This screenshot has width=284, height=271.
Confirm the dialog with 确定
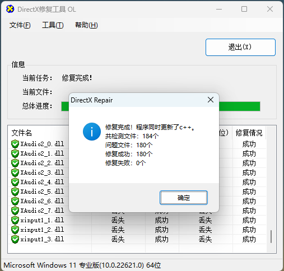pyautogui.click(x=184, y=198)
